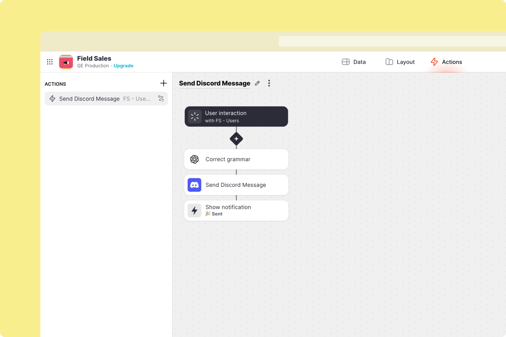Open the app switcher grid icon
506x337 pixels.
click(50, 62)
